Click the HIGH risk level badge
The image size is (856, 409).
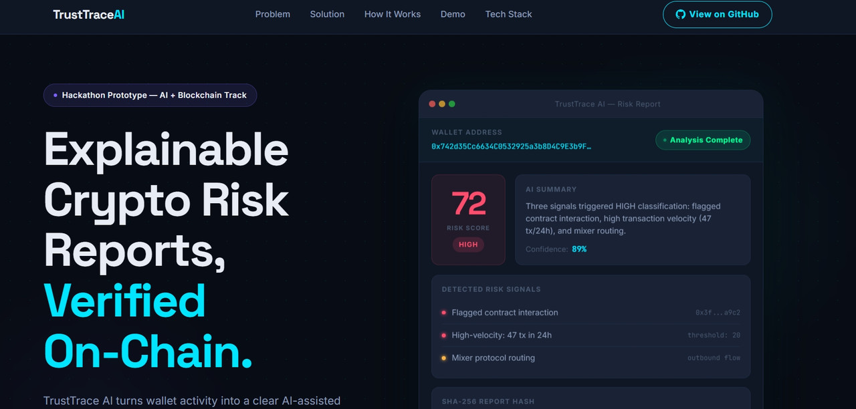pos(468,245)
